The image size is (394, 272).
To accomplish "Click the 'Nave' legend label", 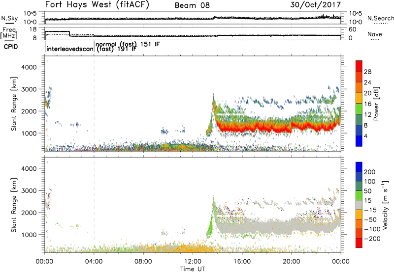I will [375, 34].
